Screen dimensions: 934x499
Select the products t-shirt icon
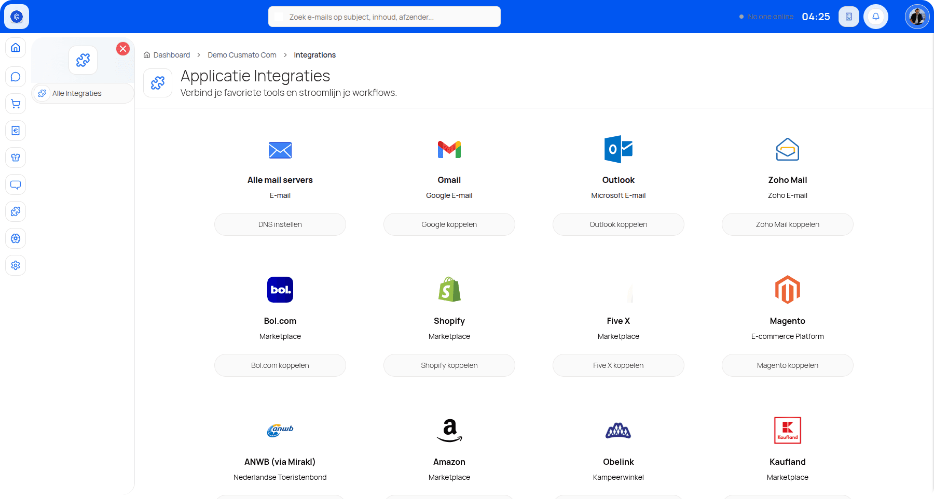(x=16, y=158)
